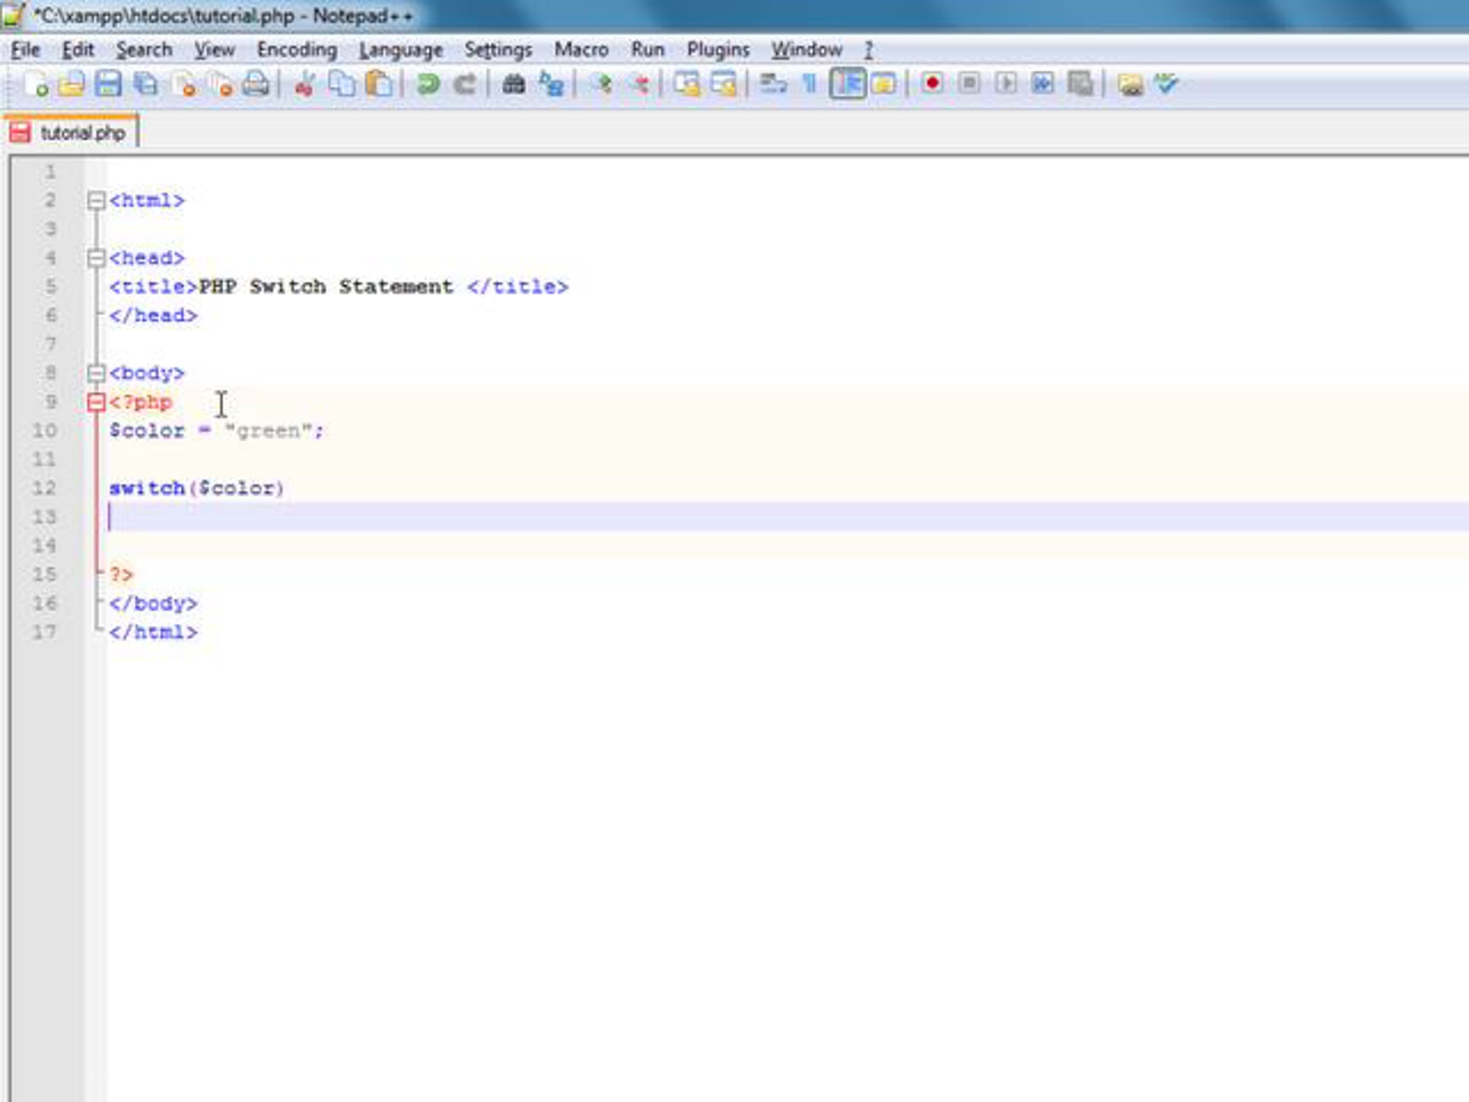Click line number 17 in margin
The image size is (1469, 1102).
pos(45,632)
